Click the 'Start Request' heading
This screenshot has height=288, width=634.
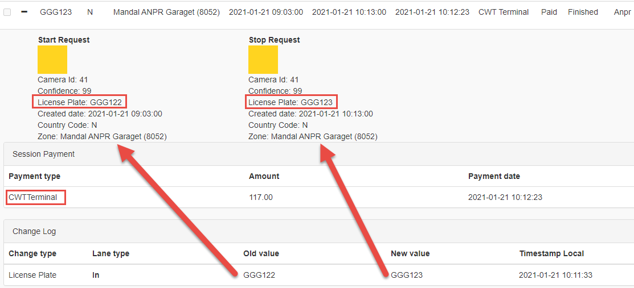[x=64, y=40]
